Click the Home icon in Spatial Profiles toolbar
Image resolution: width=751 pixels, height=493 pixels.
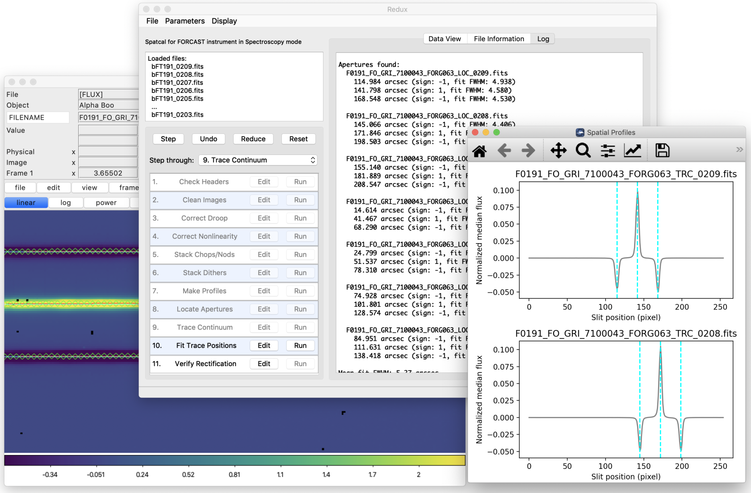pyautogui.click(x=479, y=150)
